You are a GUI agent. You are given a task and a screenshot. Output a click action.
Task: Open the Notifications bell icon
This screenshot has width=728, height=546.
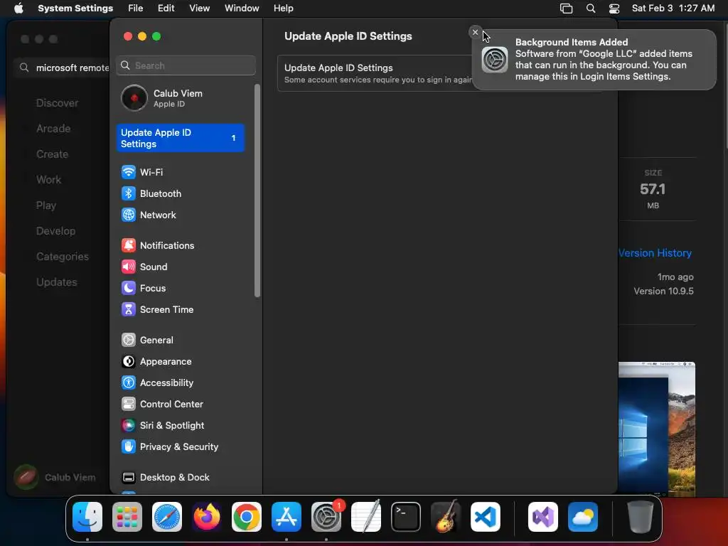129,245
